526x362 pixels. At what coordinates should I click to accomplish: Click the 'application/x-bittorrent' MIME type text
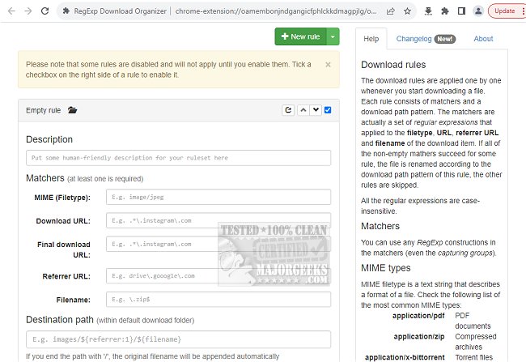pyautogui.click(x=405, y=357)
